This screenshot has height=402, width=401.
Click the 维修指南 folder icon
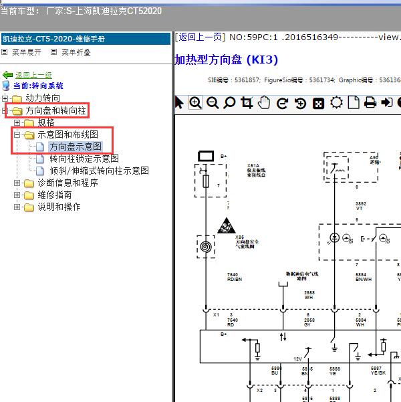click(29, 195)
